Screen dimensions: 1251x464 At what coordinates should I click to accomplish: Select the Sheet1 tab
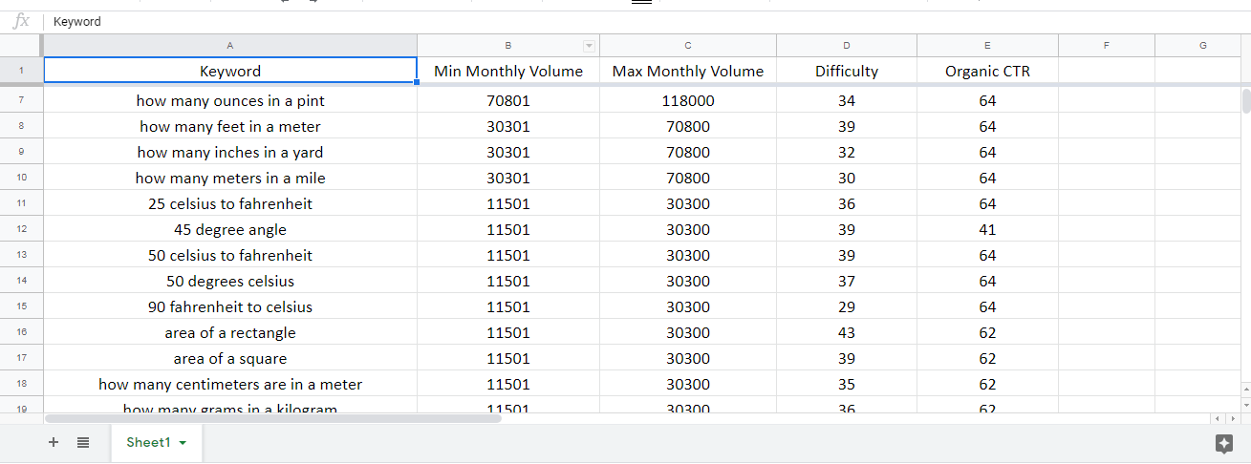pyautogui.click(x=148, y=442)
